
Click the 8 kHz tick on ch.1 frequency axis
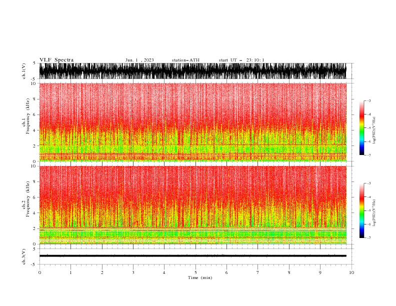tap(35, 99)
